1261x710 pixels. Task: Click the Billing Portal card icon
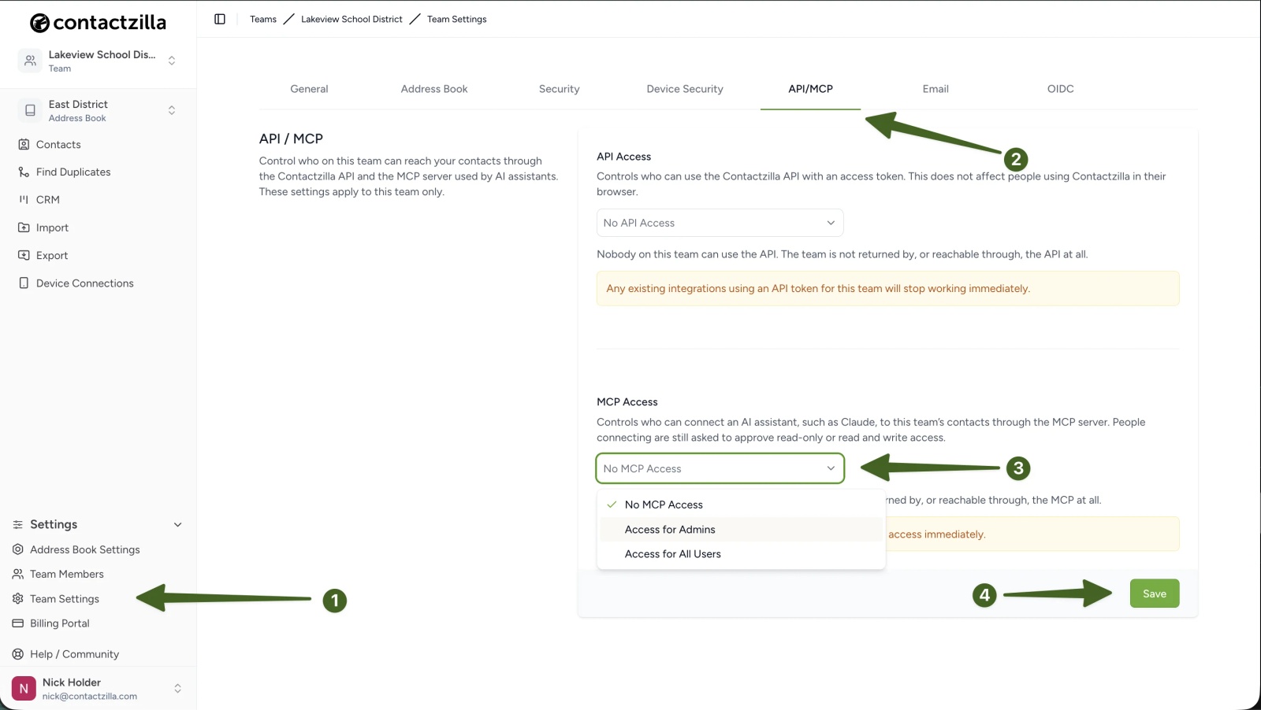(18, 623)
